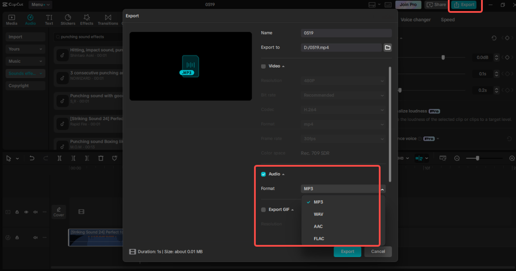This screenshot has width=516, height=271.
Task: Open the Menu in the top bar
Action: point(40,5)
